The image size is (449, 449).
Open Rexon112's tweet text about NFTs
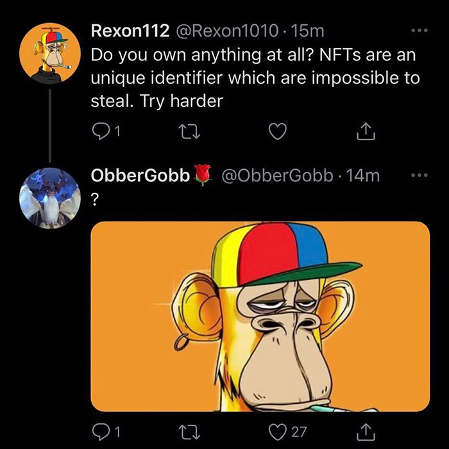coord(255,78)
